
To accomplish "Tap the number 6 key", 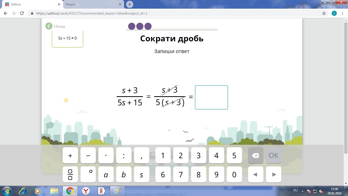I will 163,175.
